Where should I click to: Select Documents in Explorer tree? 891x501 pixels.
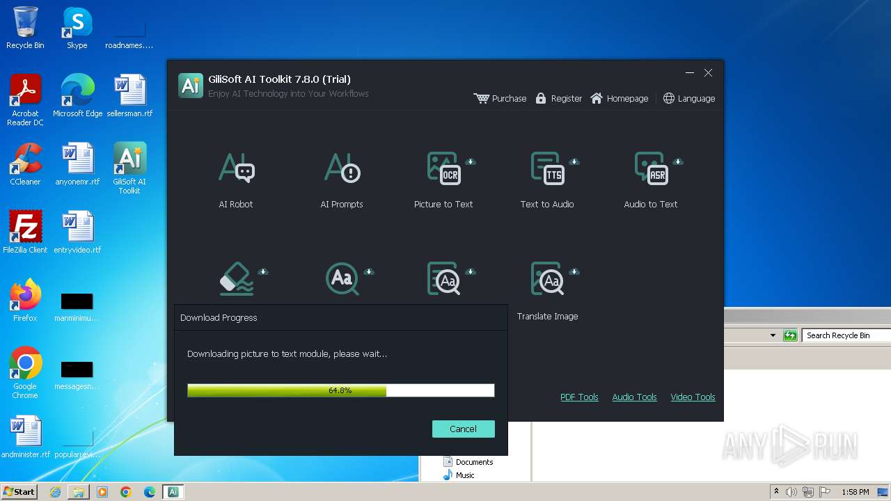(468, 462)
